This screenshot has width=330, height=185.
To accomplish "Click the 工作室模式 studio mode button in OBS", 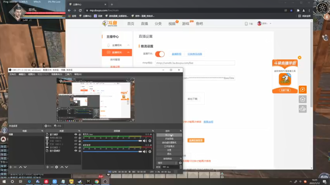I will (x=169, y=146).
